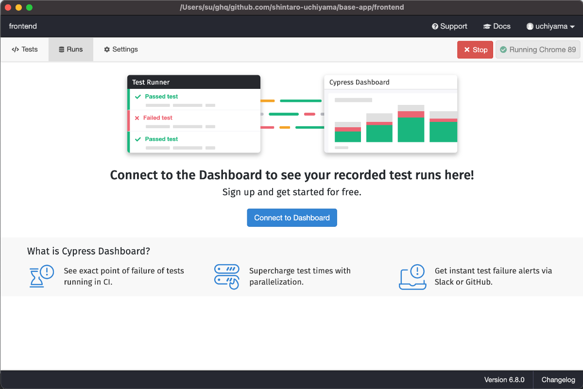Select the Runs tab
Viewport: 583px width, 389px height.
point(71,50)
